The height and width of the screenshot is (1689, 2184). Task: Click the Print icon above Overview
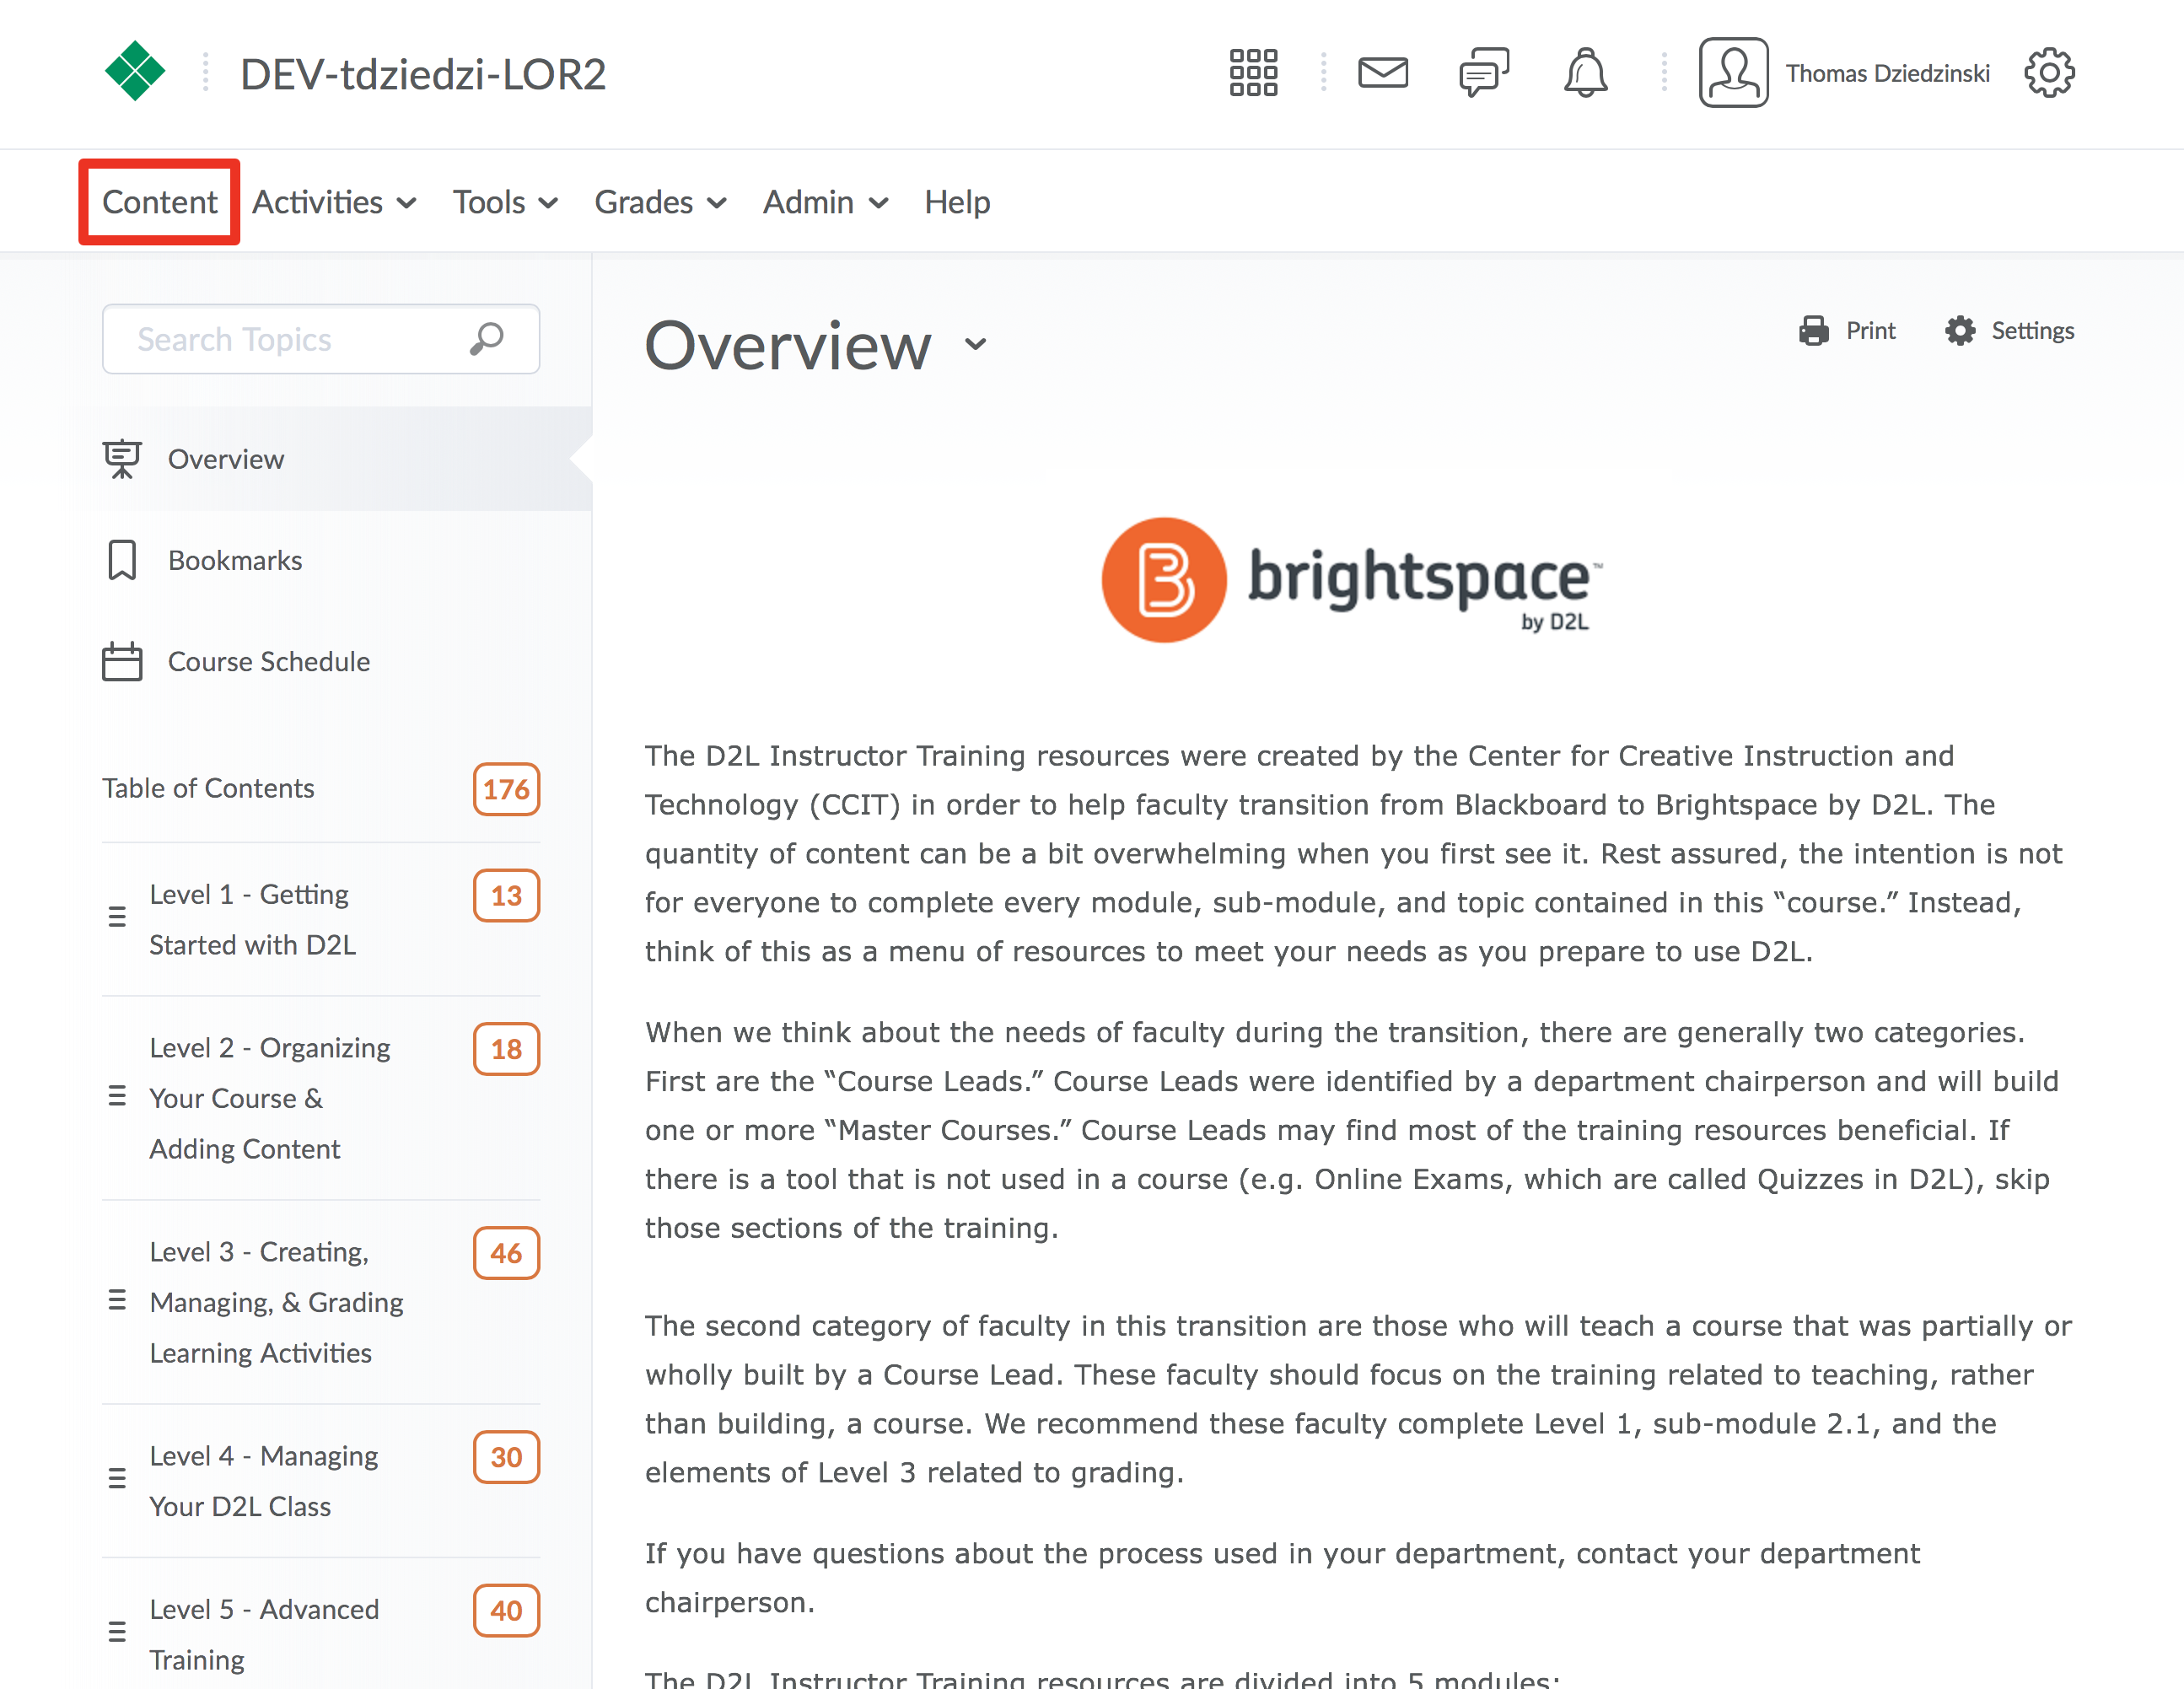coord(1812,330)
